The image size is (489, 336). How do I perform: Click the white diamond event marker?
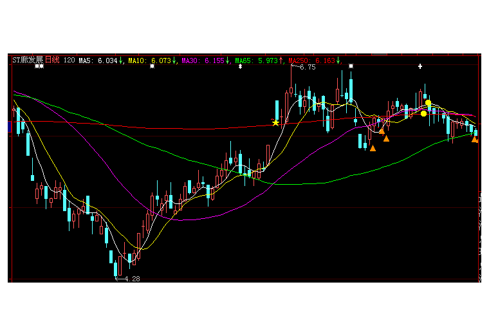tap(240, 66)
